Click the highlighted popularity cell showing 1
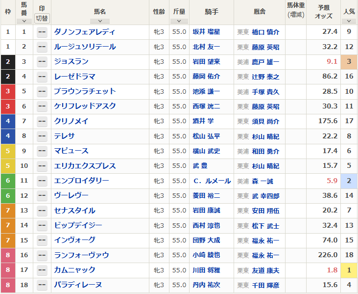Screen dimensions: 358x294 pyautogui.click(x=349, y=270)
